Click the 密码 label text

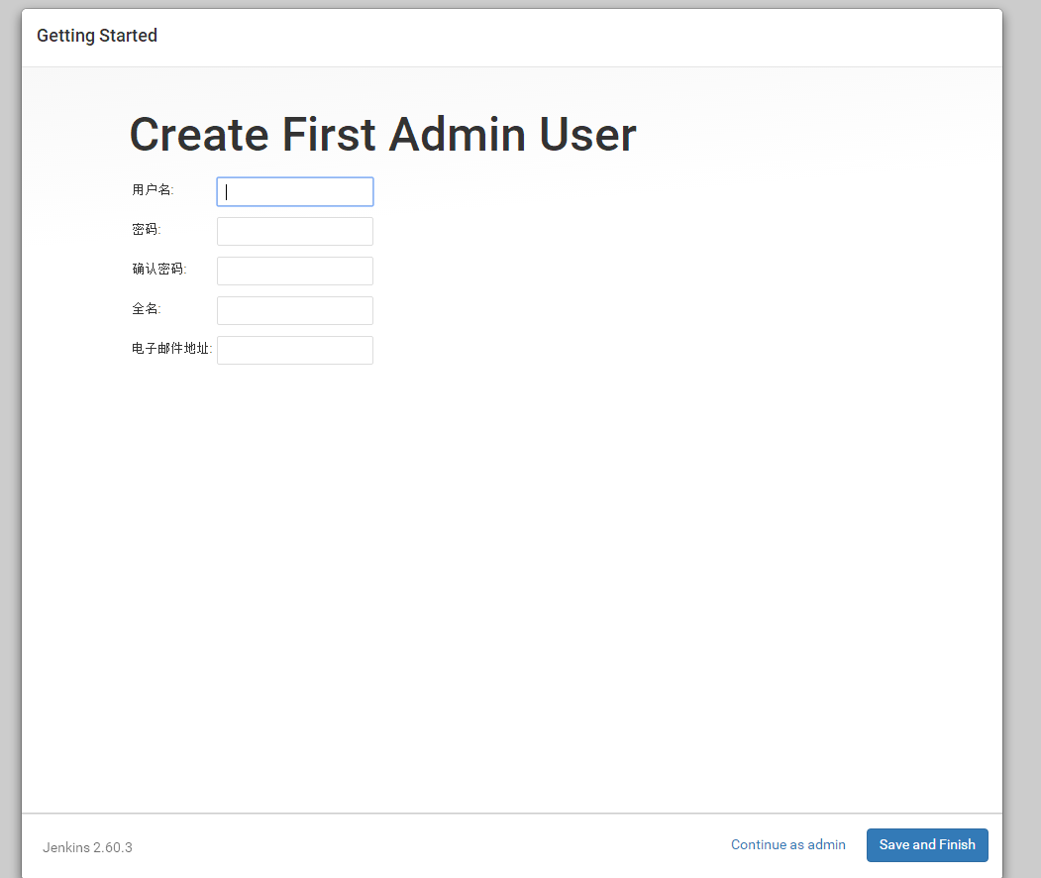[146, 230]
